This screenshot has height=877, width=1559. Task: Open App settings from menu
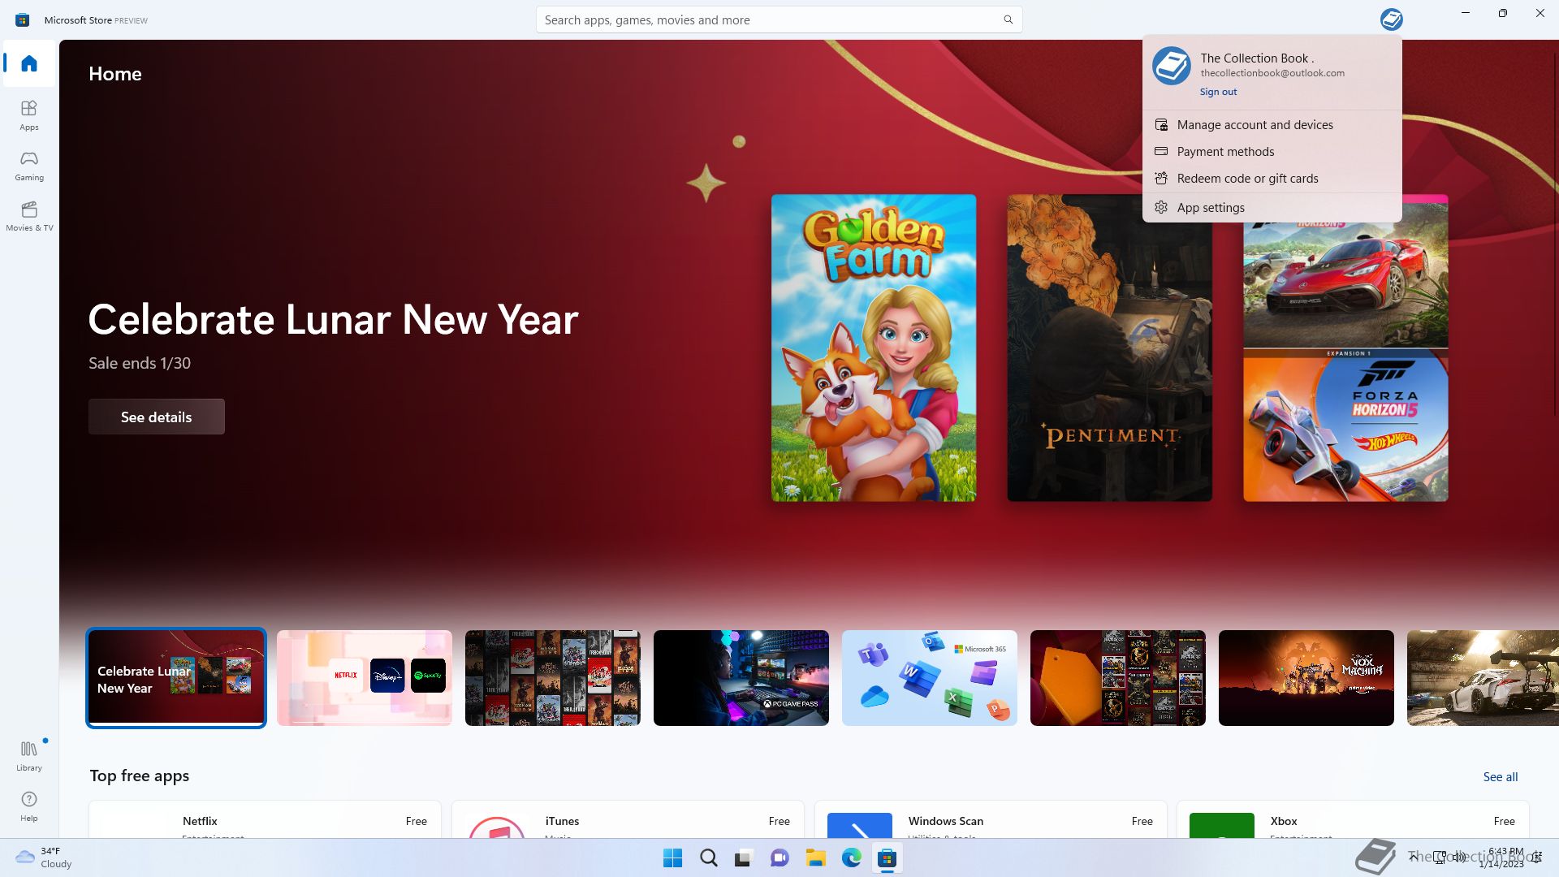point(1272,208)
